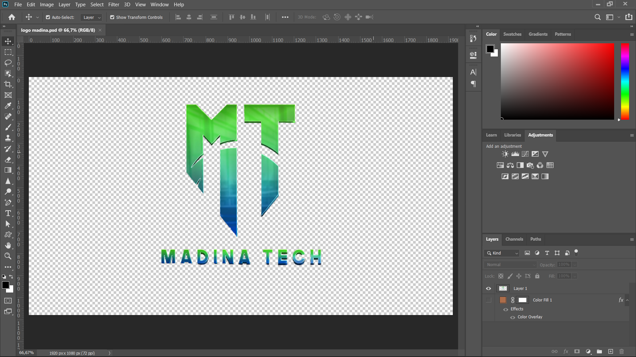The width and height of the screenshot is (636, 357).
Task: Create a new layer with plus icon
Action: tap(610, 351)
